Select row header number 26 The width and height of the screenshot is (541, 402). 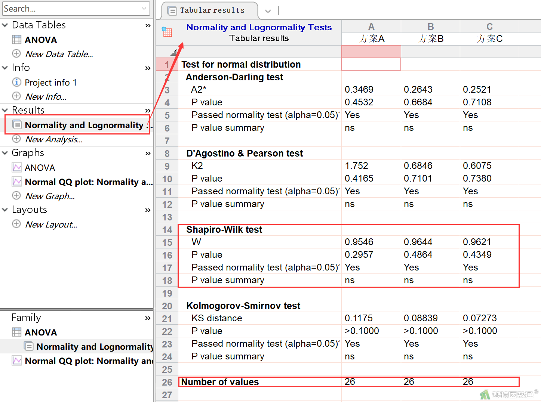(167, 382)
